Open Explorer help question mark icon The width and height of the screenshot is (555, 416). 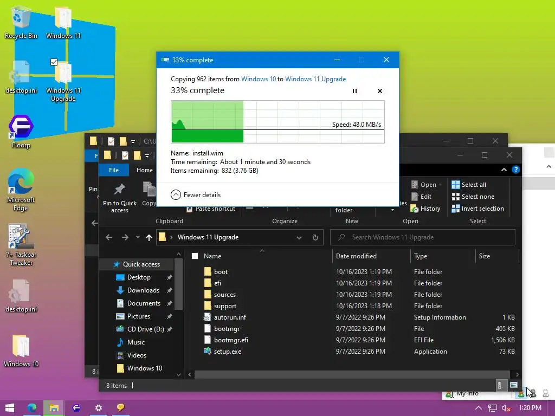point(516,170)
